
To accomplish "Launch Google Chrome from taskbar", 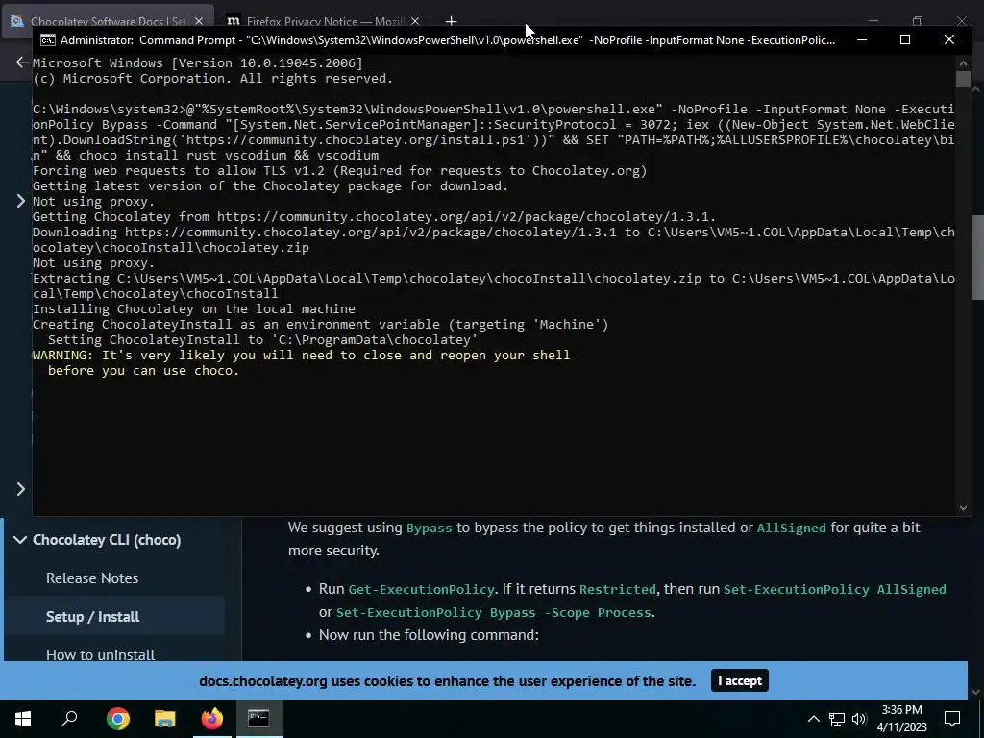I will (118, 719).
